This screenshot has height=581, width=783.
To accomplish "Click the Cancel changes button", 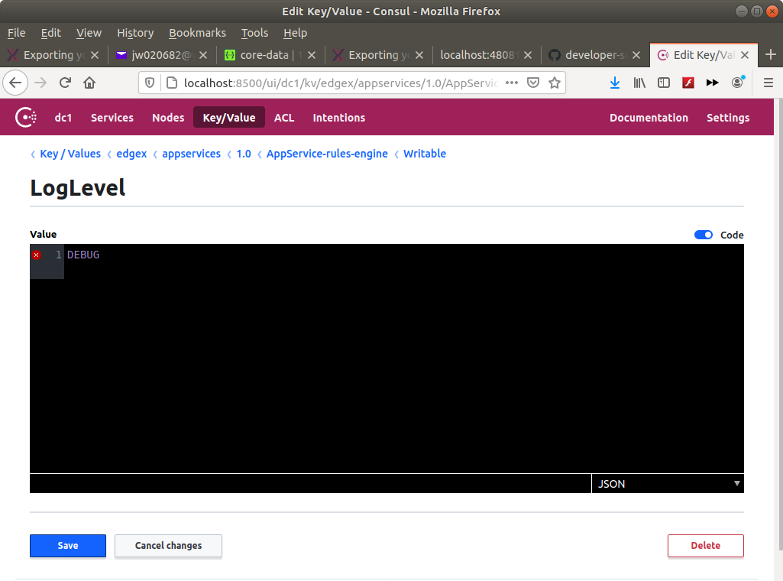I will [x=168, y=546].
